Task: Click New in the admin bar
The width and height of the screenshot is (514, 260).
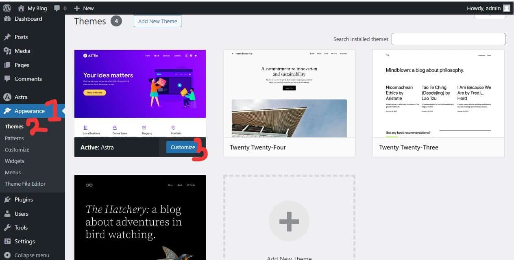Action: (88, 8)
